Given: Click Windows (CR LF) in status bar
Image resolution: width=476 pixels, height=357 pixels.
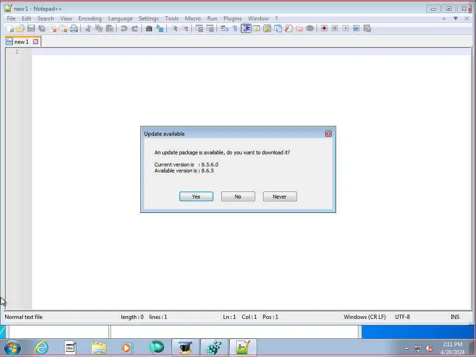Looking at the screenshot, I should (364, 317).
